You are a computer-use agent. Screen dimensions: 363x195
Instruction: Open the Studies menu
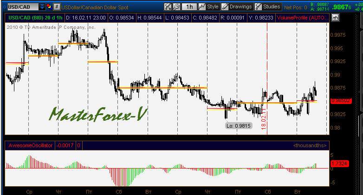point(268,6)
